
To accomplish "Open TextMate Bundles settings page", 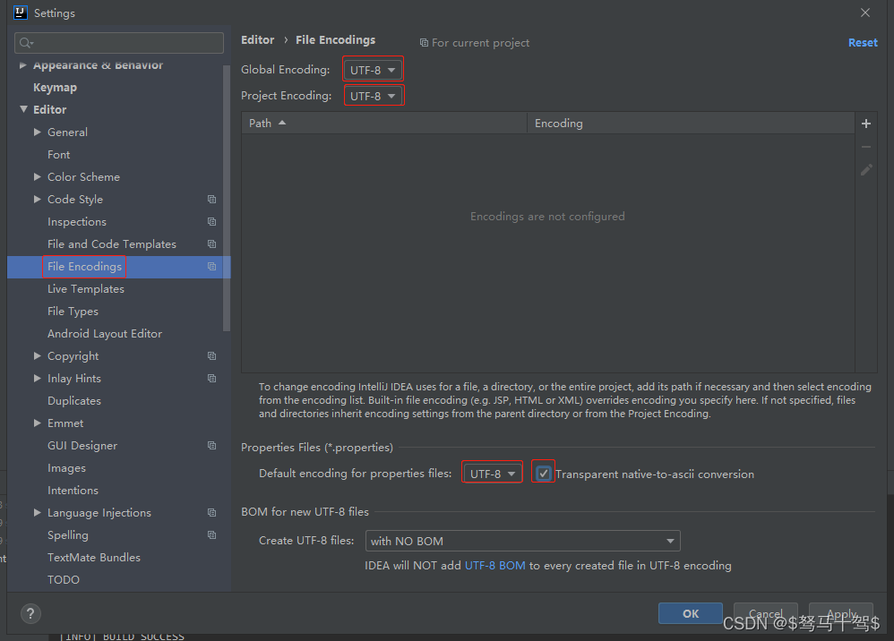I will pos(94,557).
